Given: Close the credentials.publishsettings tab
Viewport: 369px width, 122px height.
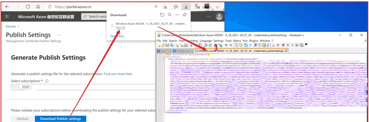Looking at the screenshot, I should pyautogui.click(x=286, y=51).
